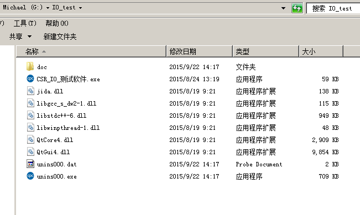Open the 工具(T) menu
The height and width of the screenshot is (215, 360).
(25, 23)
